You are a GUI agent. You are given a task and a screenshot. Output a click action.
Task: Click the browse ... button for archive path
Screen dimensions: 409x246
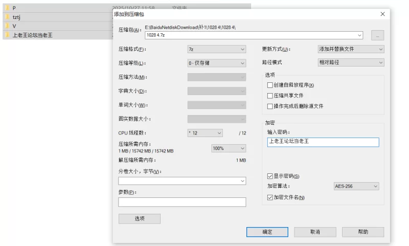[377, 35]
